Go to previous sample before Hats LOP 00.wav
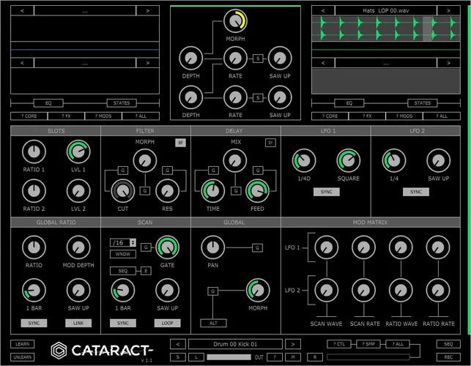 tap(323, 10)
